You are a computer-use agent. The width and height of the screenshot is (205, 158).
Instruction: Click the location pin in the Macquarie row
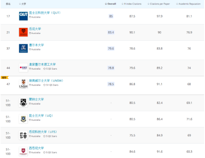[30, 104]
